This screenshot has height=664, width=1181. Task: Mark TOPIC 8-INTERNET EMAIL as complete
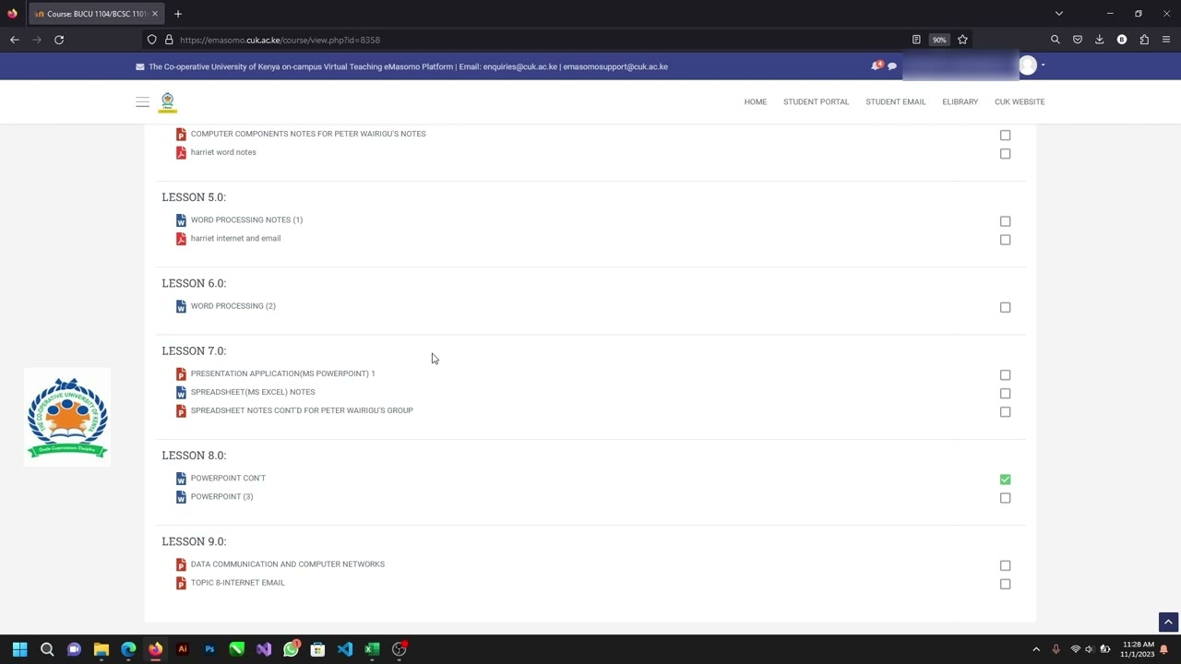coord(1006,584)
